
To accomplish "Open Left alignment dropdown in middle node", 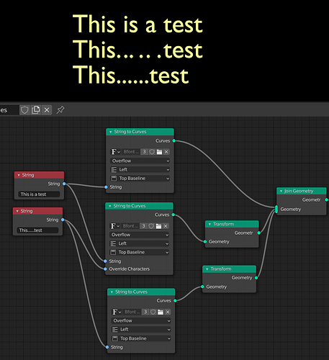I will coord(140,243).
